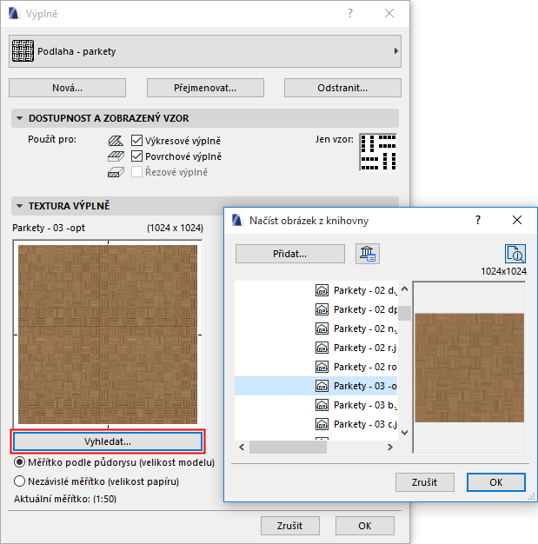Click the vertical scrollbar thumb in file list
538x544 pixels.
404,313
